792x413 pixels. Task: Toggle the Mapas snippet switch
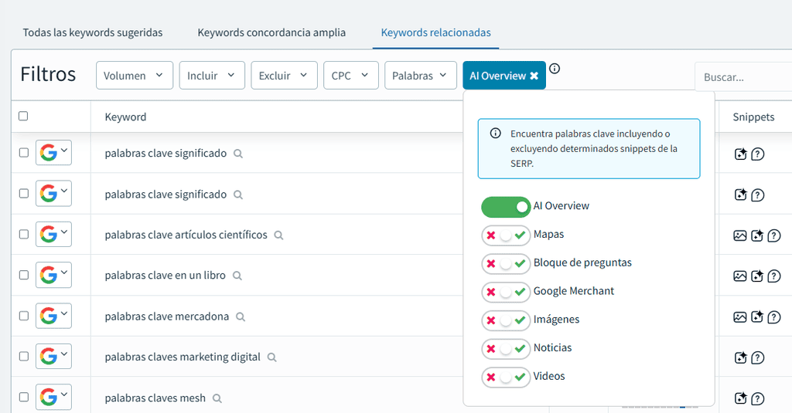pyautogui.click(x=506, y=235)
